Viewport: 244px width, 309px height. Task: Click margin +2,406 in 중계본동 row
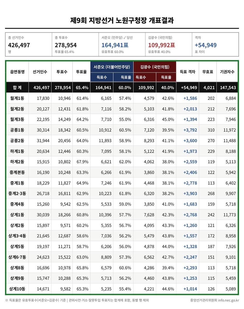point(190,172)
